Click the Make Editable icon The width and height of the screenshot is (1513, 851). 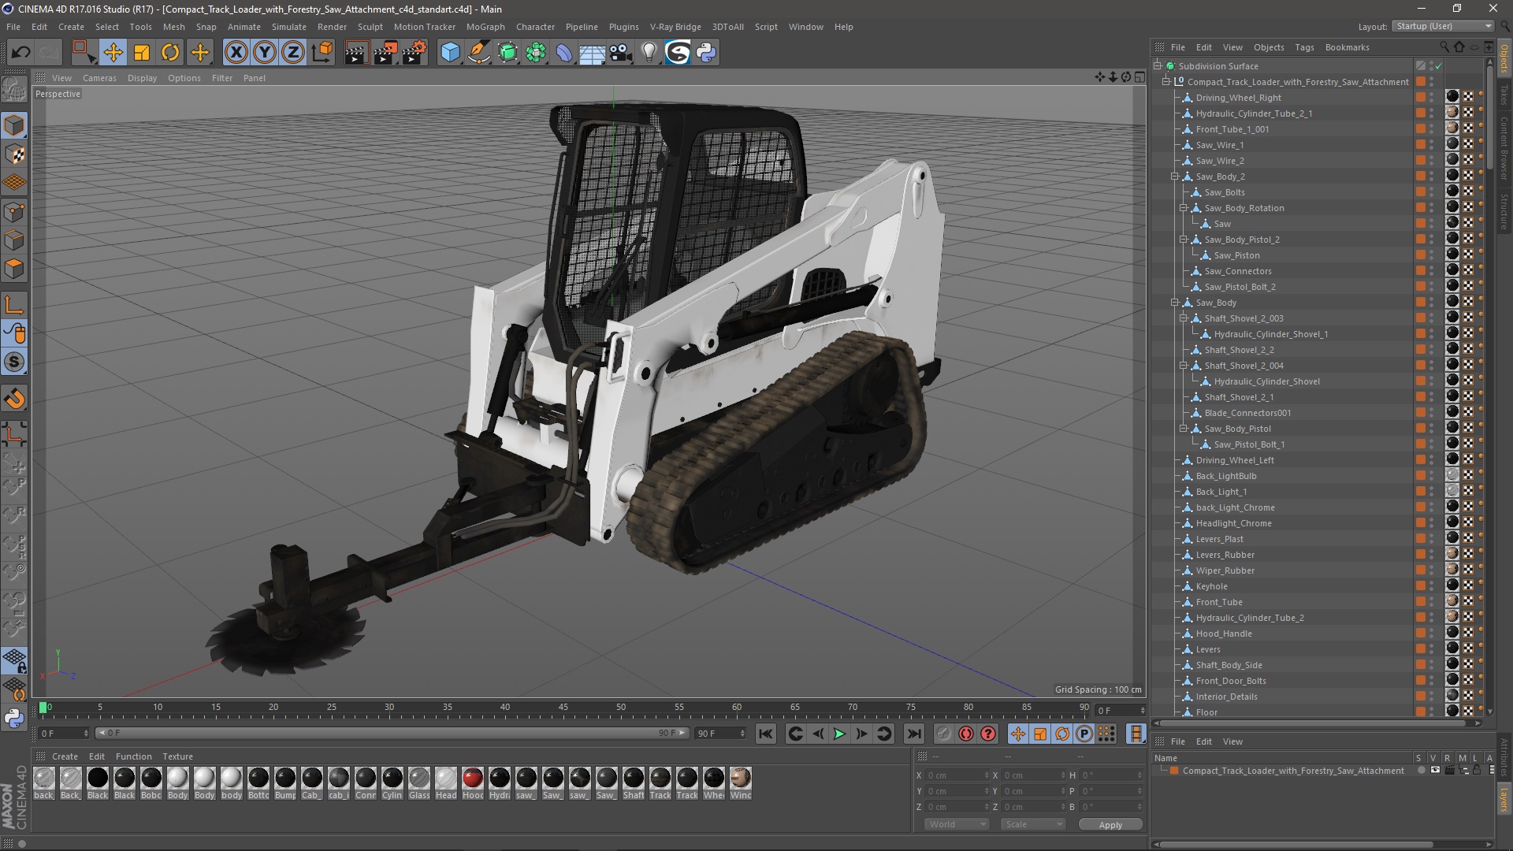pos(14,91)
